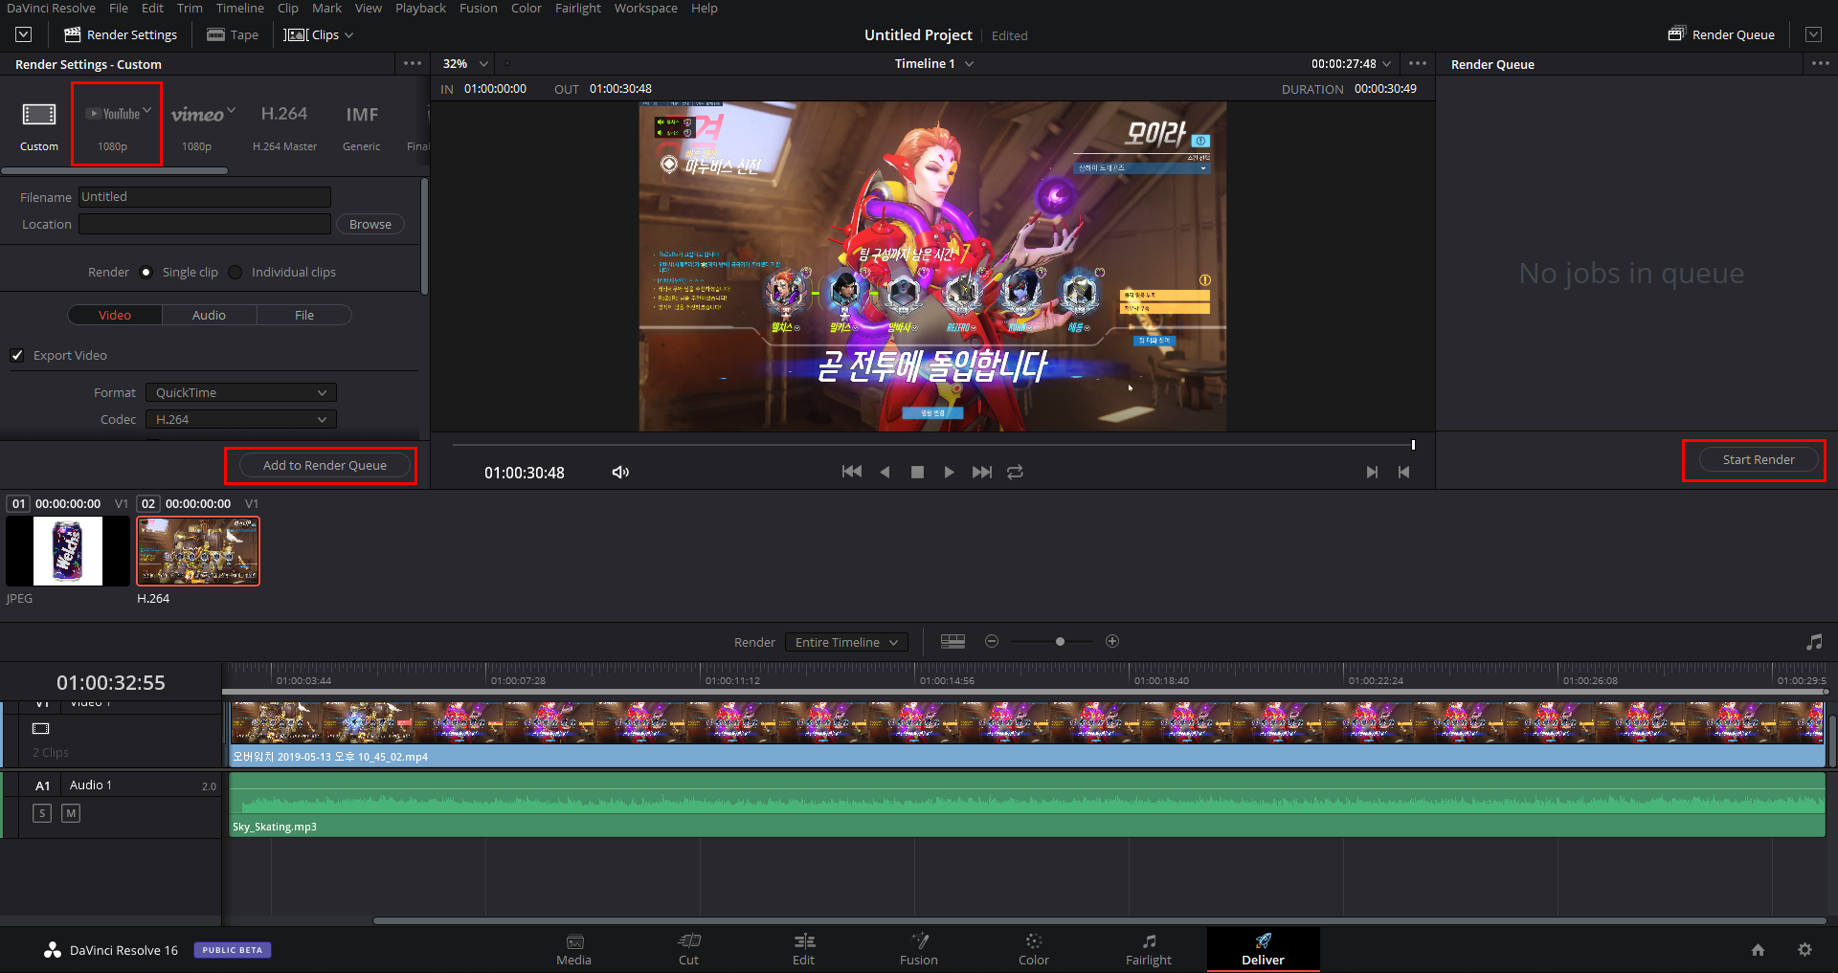Set the mark out point icon
Viewport: 1838px width, 973px height.
(1404, 472)
